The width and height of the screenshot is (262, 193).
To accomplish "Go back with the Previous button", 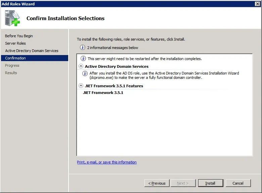I will pyautogui.click(x=157, y=183).
